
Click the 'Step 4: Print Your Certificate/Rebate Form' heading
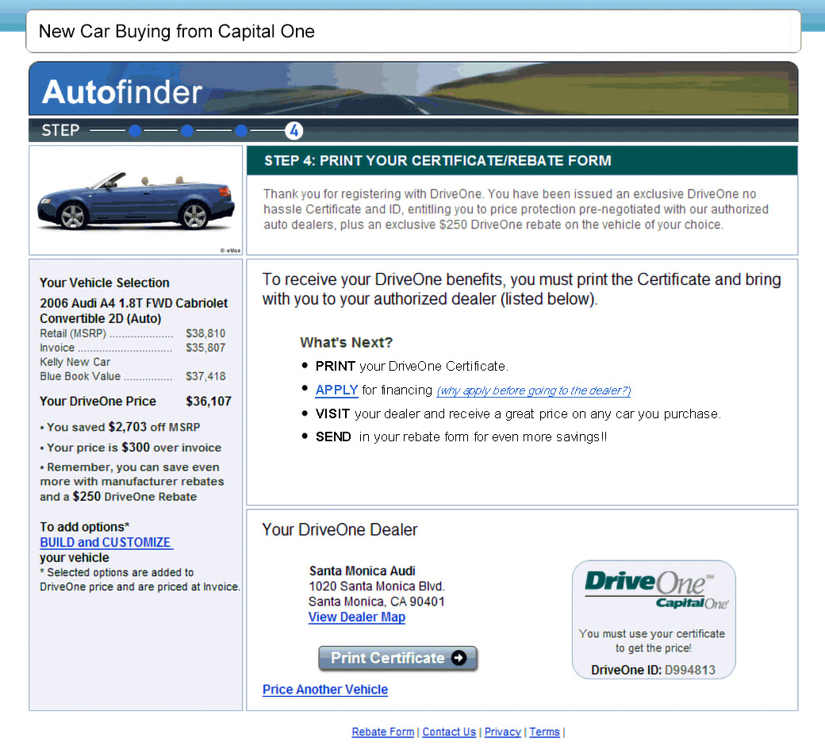(438, 160)
